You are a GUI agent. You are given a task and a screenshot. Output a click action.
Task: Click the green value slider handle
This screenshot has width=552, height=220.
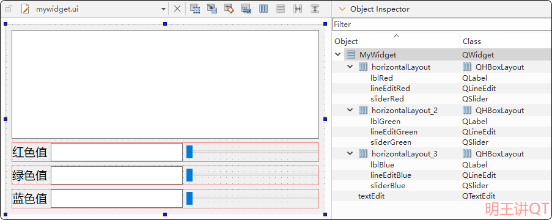(x=190, y=175)
